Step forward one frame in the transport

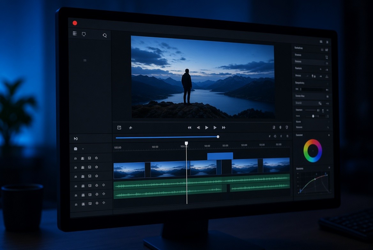215,128
